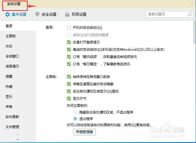
Task: Open 软件更新 settings in sidebar
Action: 18,117
